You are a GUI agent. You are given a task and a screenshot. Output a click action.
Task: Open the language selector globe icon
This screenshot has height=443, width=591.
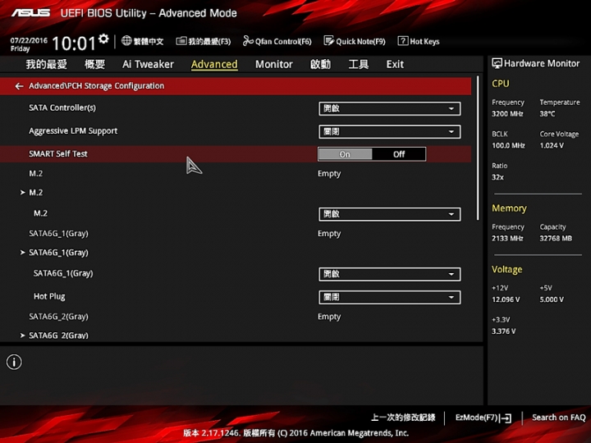126,41
